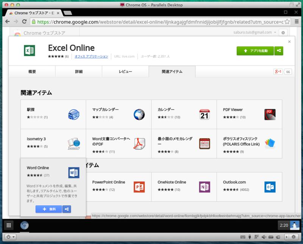Click the Excel Online green logo
The width and height of the screenshot is (303, 244).
point(30,51)
